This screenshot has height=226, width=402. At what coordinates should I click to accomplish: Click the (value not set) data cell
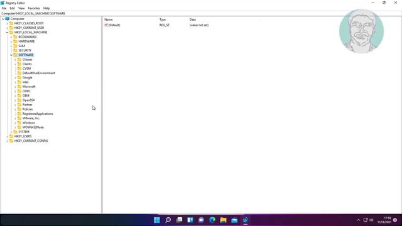pyautogui.click(x=199, y=25)
